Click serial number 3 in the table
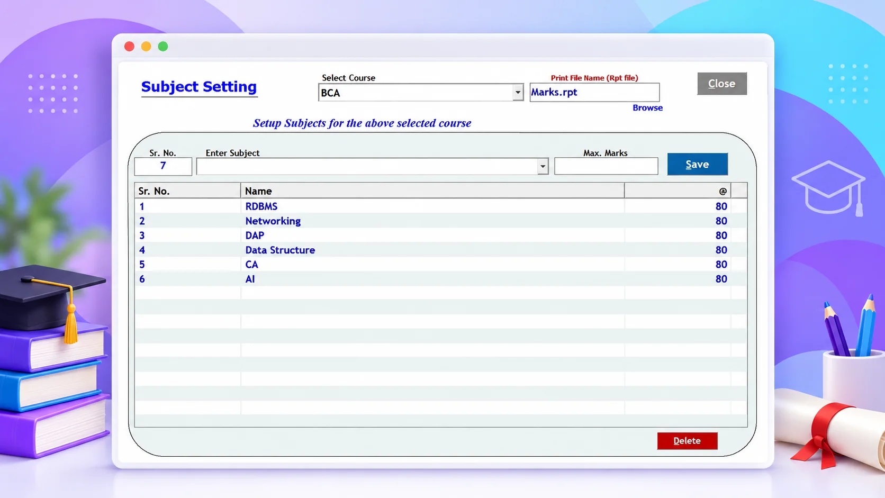 tap(142, 236)
